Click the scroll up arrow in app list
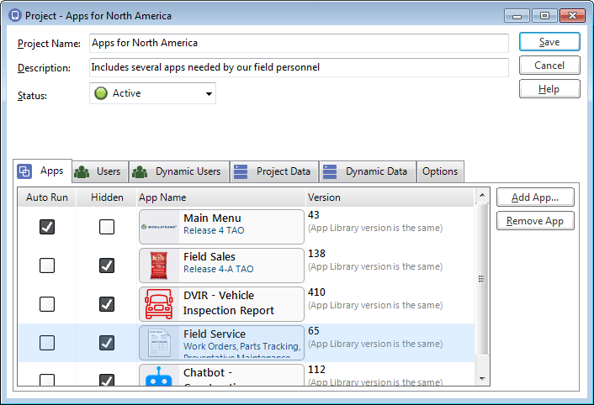 (482, 196)
